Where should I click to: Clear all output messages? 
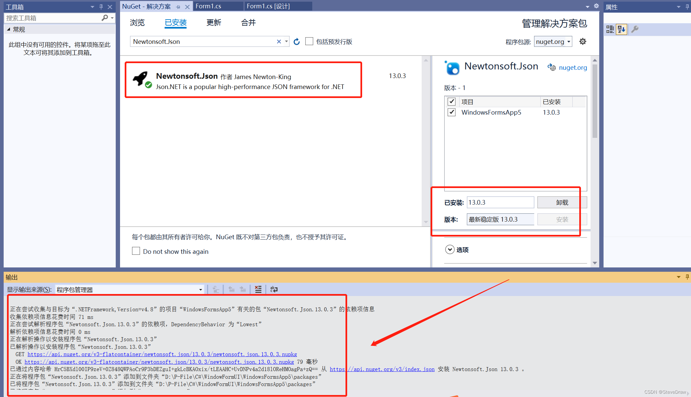(x=258, y=289)
